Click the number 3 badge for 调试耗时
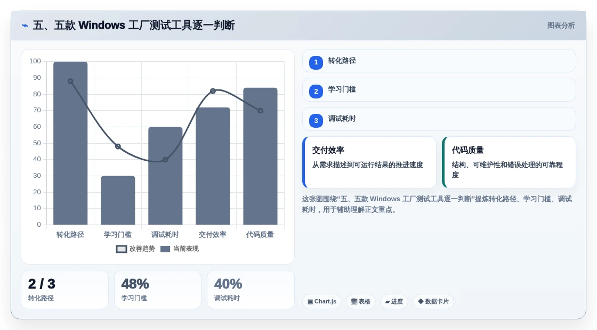Screen dimensions: 597x330 (316, 120)
